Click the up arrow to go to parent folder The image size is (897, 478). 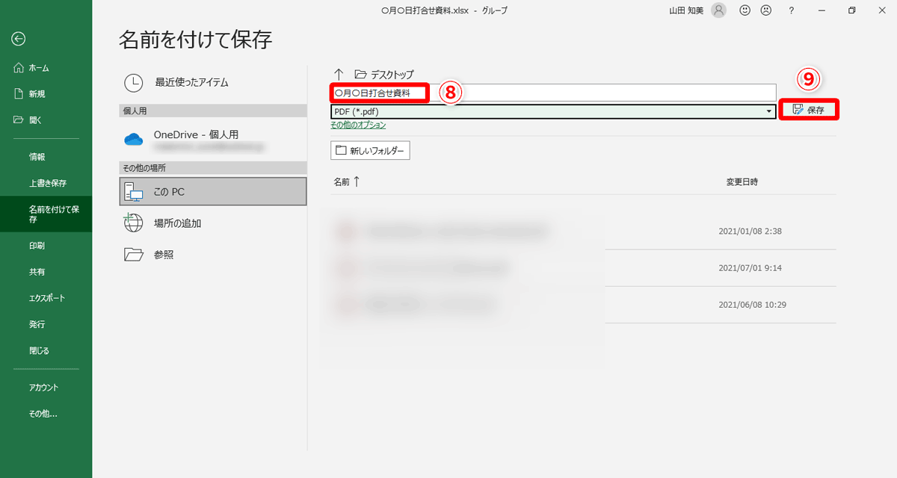coord(339,74)
